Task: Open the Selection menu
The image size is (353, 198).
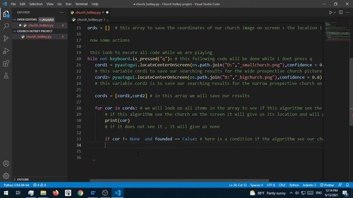Action: pos(35,4)
